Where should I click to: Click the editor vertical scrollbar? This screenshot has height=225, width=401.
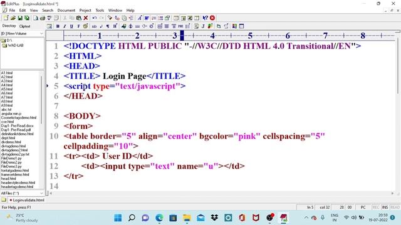pyautogui.click(x=397, y=66)
